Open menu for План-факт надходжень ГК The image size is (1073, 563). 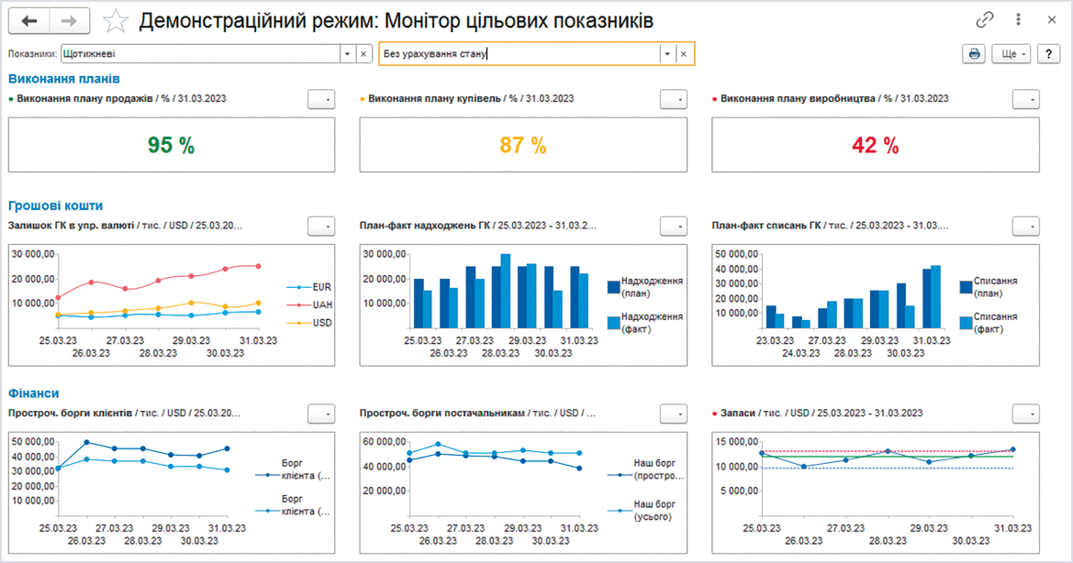[673, 226]
